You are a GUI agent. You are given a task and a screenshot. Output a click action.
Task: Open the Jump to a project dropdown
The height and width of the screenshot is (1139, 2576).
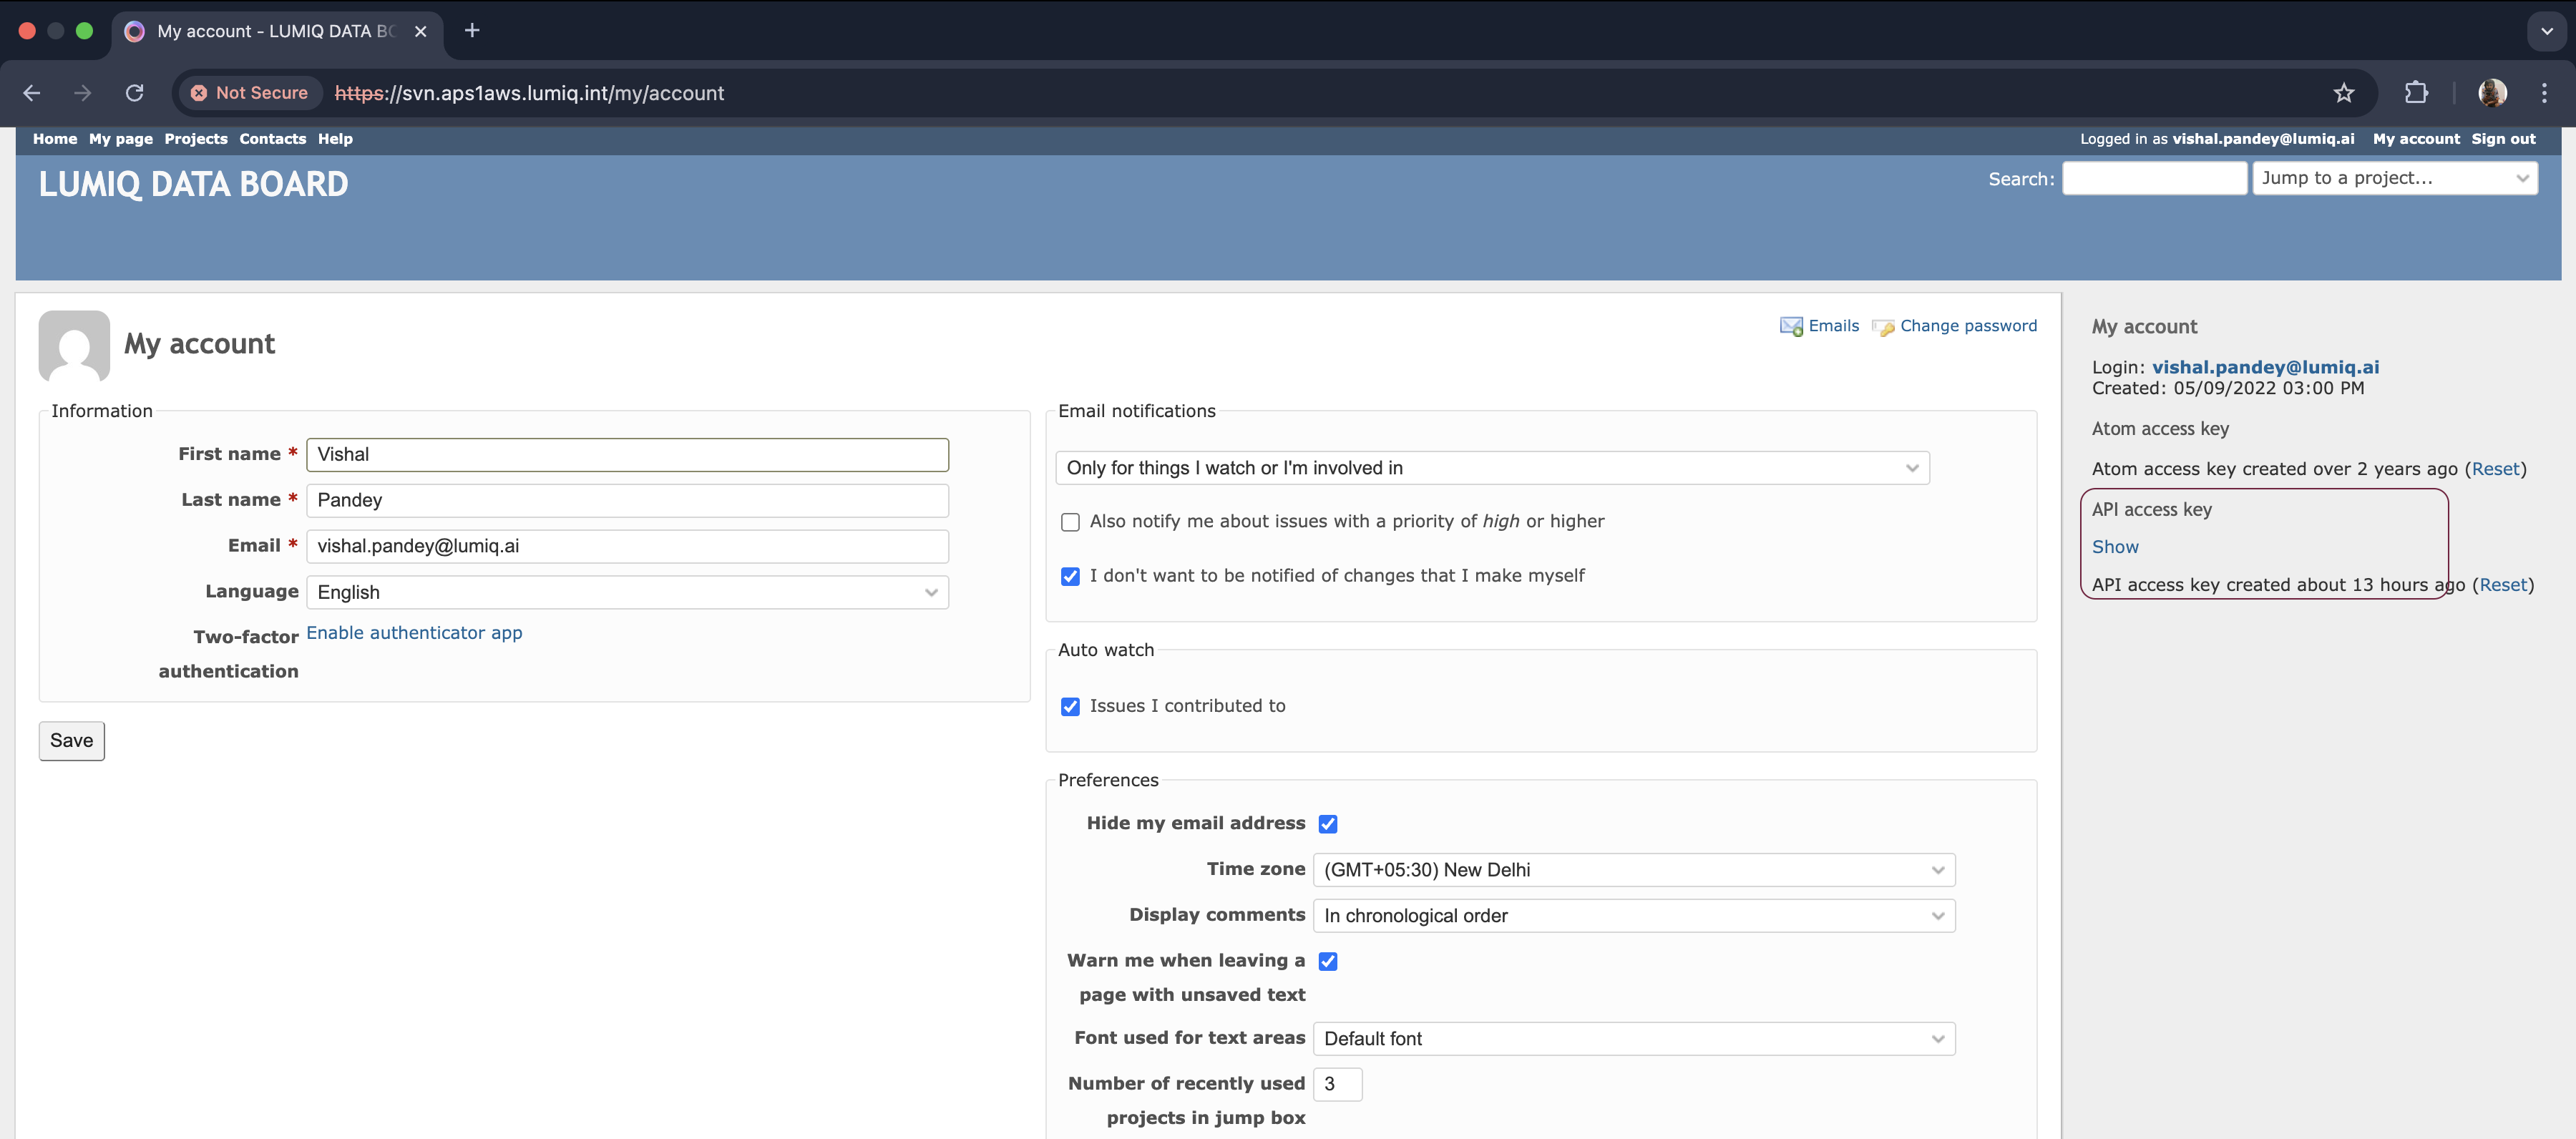2394,178
